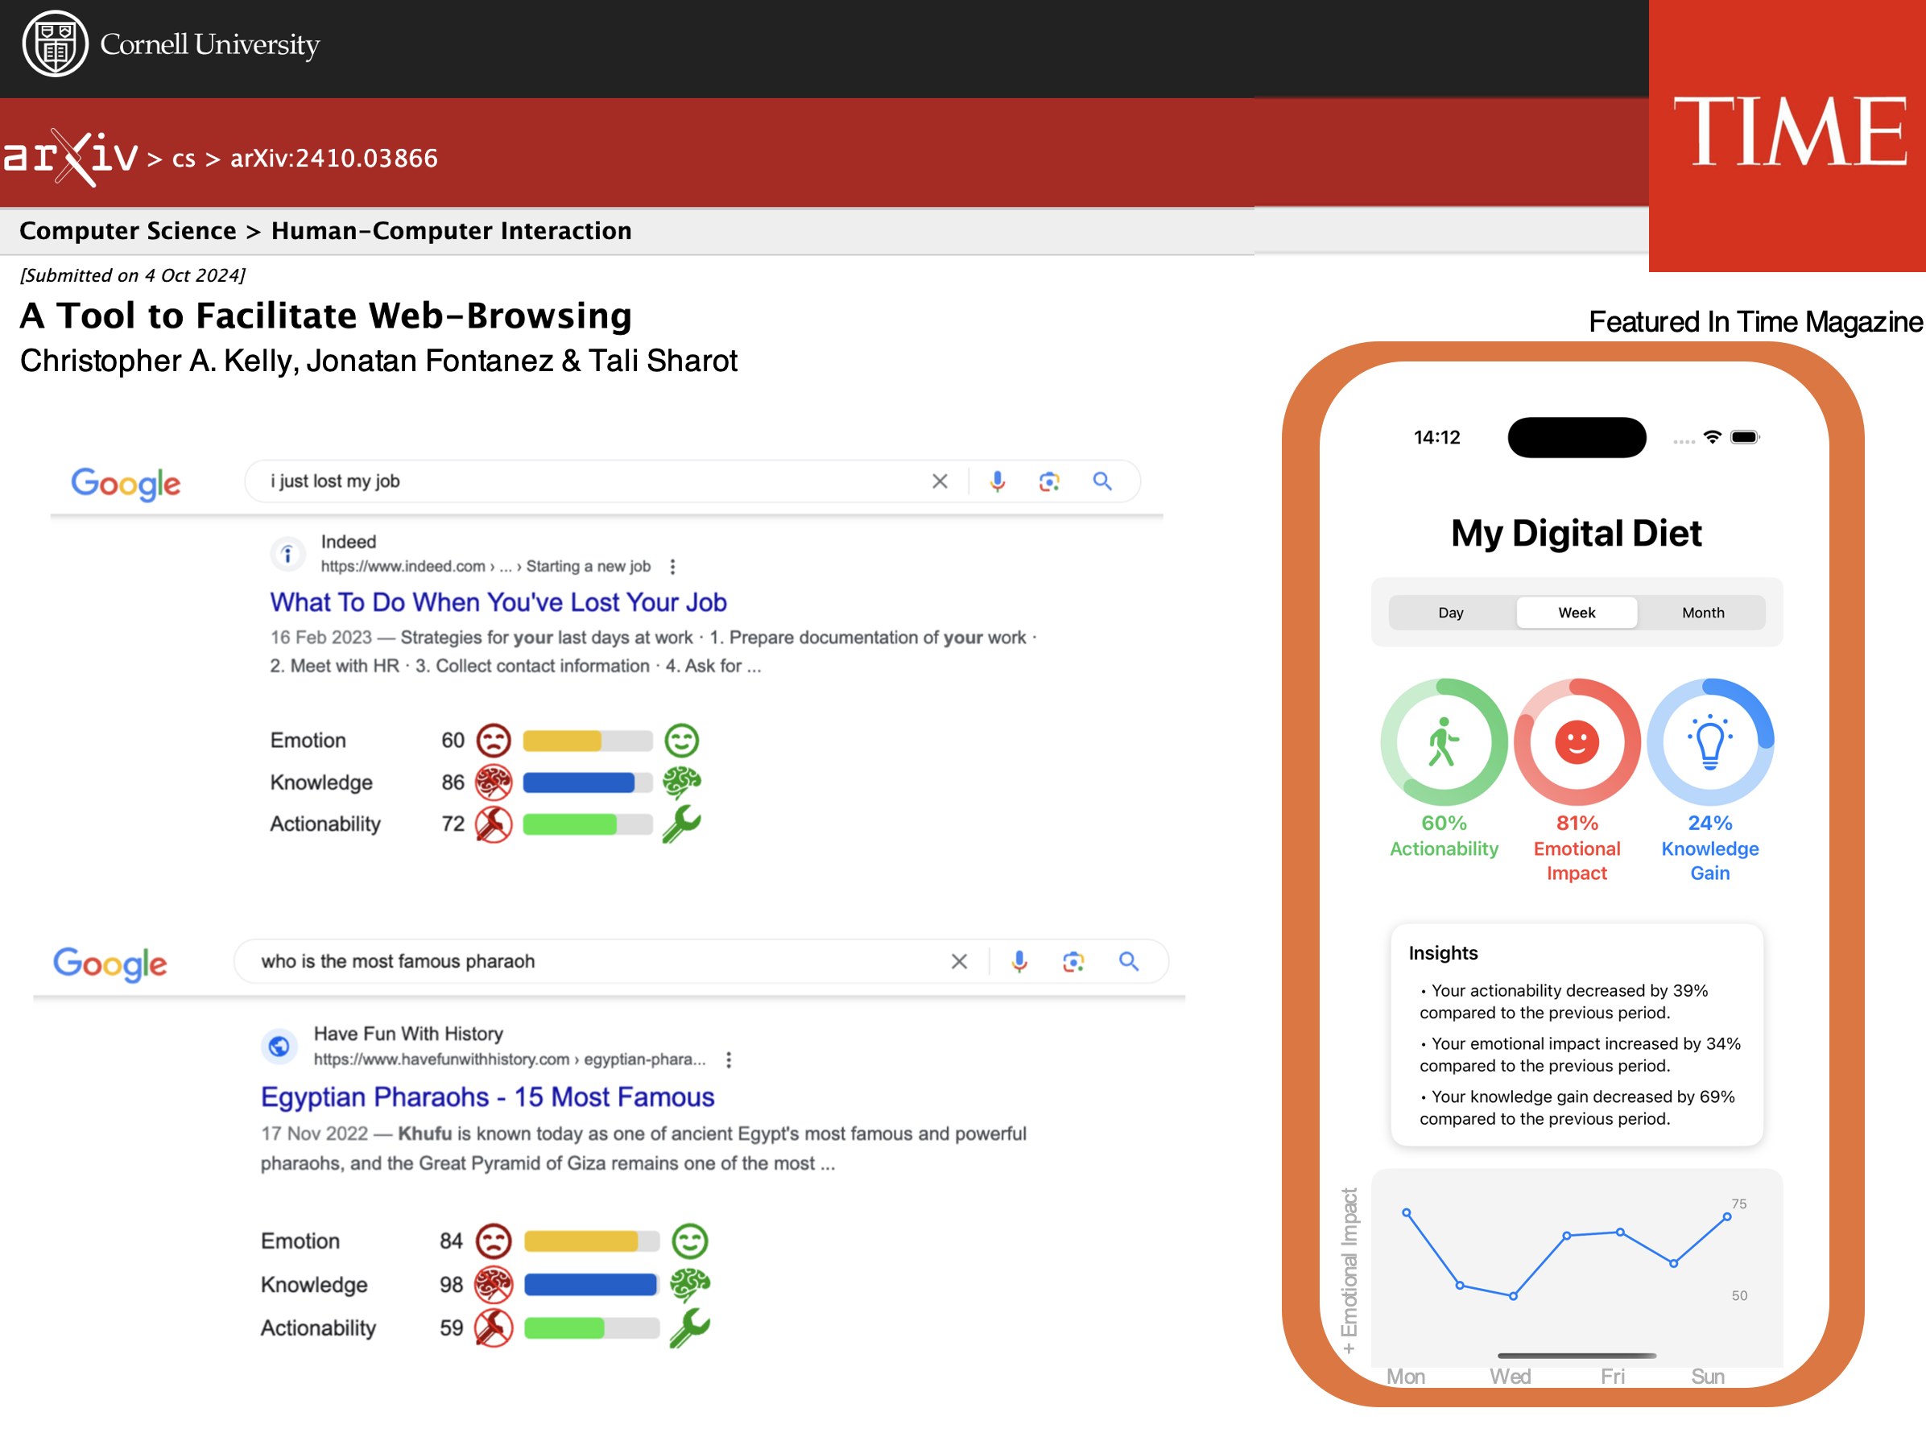Click Google Lens icon in 'lost my job' search

(1049, 481)
